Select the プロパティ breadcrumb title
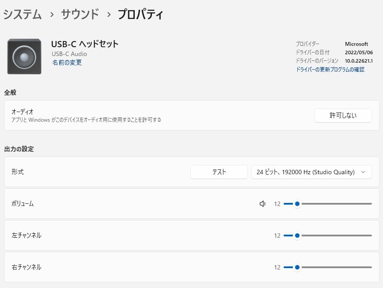The height and width of the screenshot is (288, 383). [x=140, y=15]
